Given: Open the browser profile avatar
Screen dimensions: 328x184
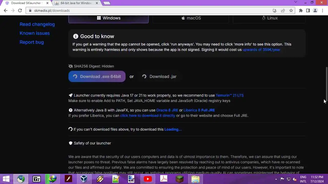Looking at the screenshot, I should coord(315,10).
